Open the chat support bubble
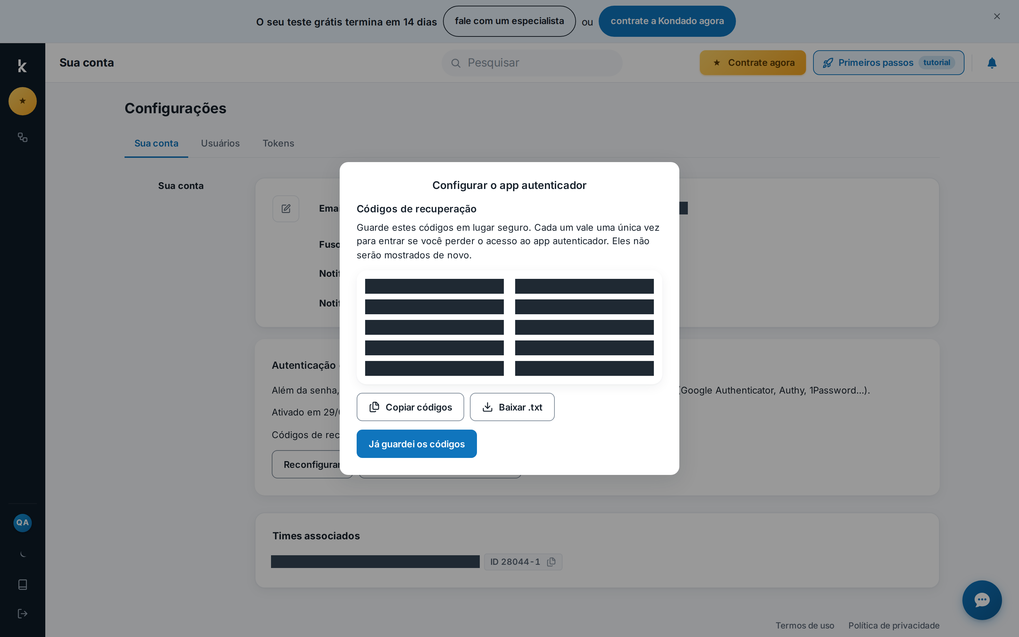 (x=982, y=600)
